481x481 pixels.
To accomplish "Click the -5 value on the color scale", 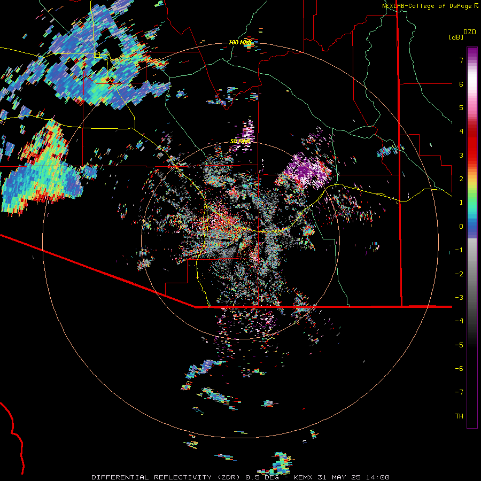I will (459, 345).
